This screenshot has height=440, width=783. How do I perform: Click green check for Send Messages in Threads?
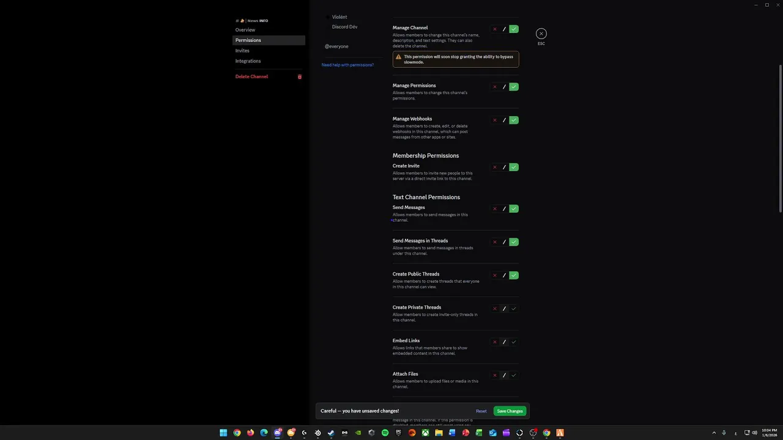[514, 242]
